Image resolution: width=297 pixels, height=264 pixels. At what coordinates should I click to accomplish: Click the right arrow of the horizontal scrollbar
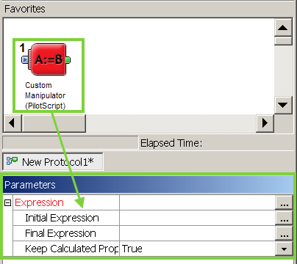click(x=265, y=123)
